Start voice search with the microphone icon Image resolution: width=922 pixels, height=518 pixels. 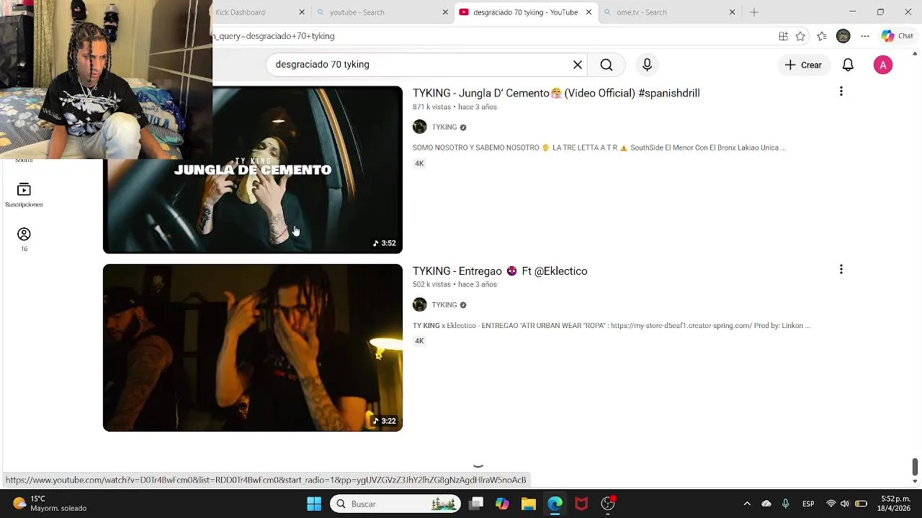(647, 65)
